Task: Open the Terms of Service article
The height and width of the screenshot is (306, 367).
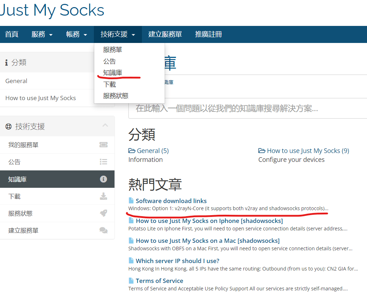Action: 159,281
